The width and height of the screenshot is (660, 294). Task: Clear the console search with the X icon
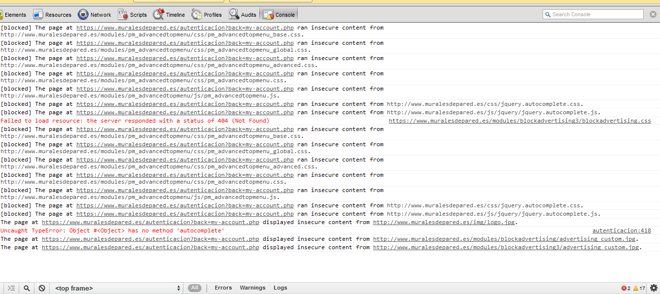pos(653,14)
